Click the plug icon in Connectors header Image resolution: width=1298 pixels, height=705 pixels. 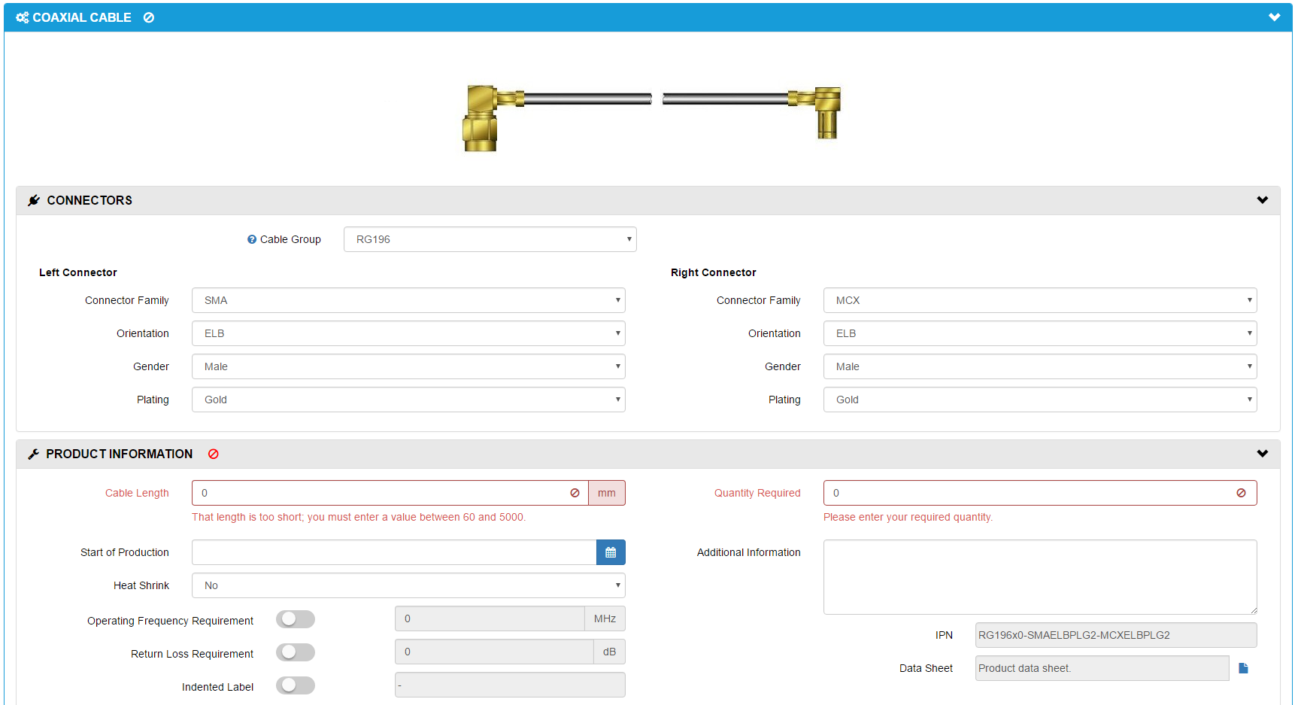34,200
